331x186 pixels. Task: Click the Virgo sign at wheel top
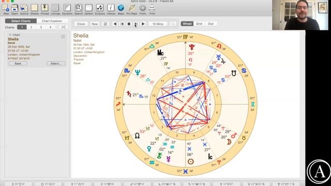pyautogui.click(x=185, y=37)
